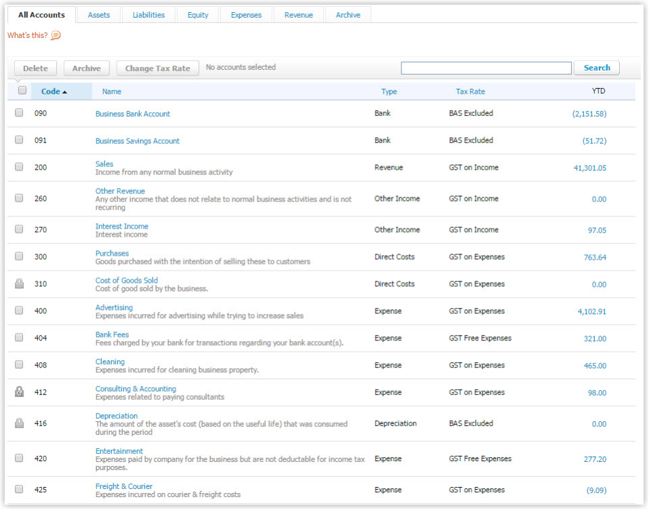Sort by the Type column header
Screen dimensions: 649x510
[389, 92]
